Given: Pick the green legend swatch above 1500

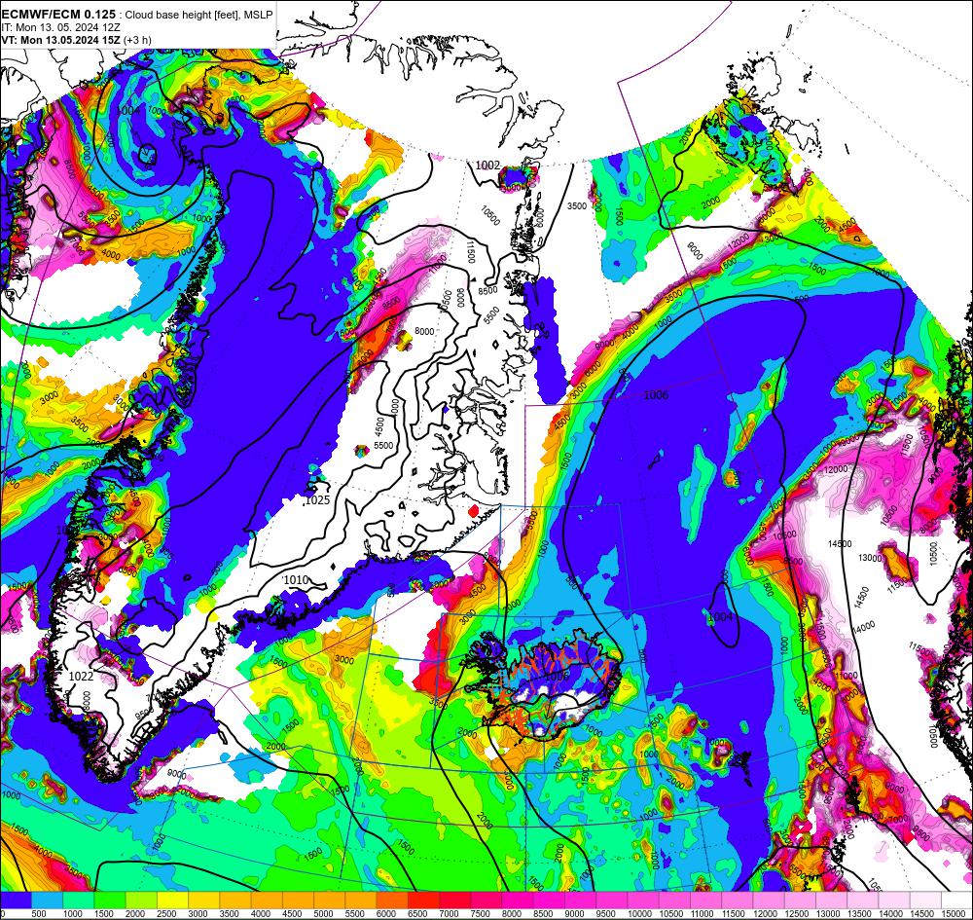Looking at the screenshot, I should coord(110,901).
